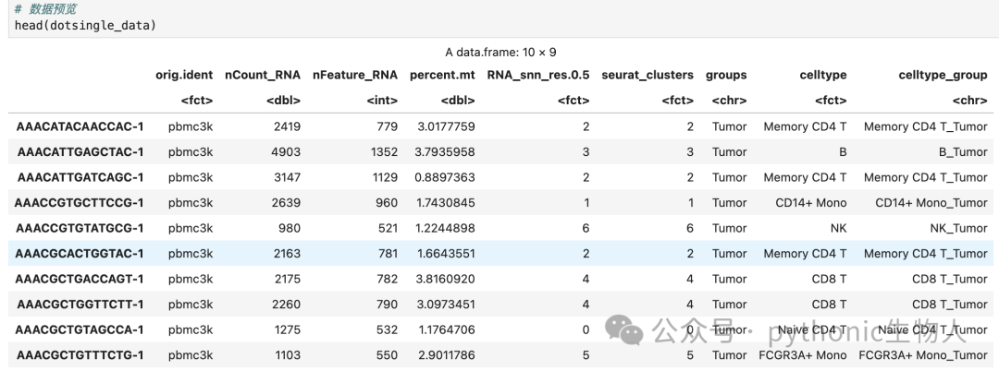Click celltype_group cell 'CD14+ Mono_Tumor'
The image size is (999, 371).
931,203
